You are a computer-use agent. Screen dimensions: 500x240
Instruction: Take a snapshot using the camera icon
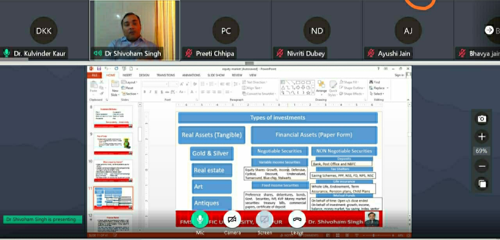pyautogui.click(x=482, y=119)
